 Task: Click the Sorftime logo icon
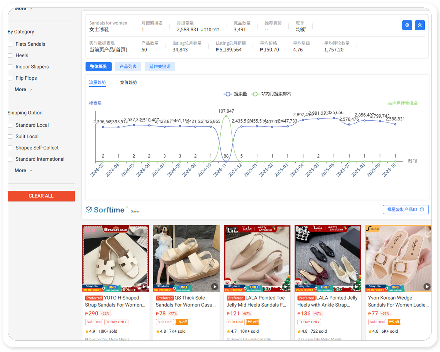89,209
